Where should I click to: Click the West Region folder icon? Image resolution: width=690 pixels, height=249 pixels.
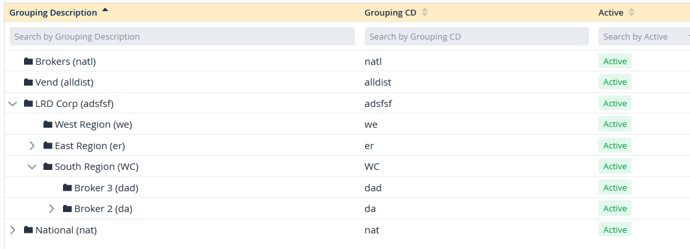click(48, 124)
